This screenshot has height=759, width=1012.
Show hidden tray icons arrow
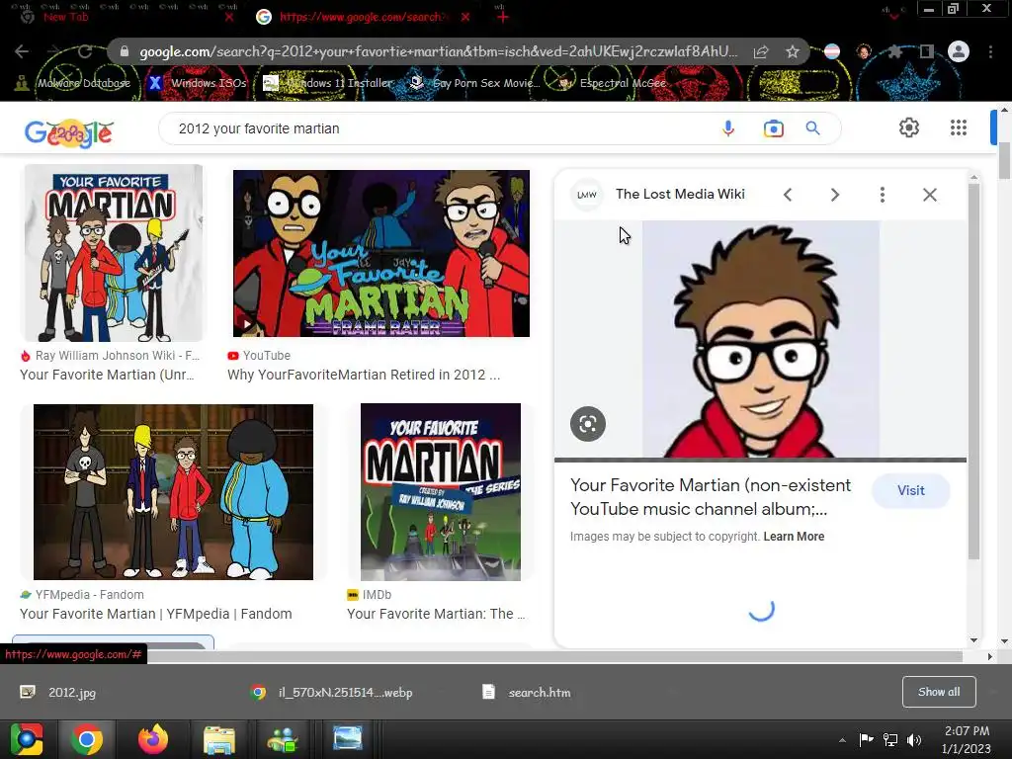[x=842, y=740]
